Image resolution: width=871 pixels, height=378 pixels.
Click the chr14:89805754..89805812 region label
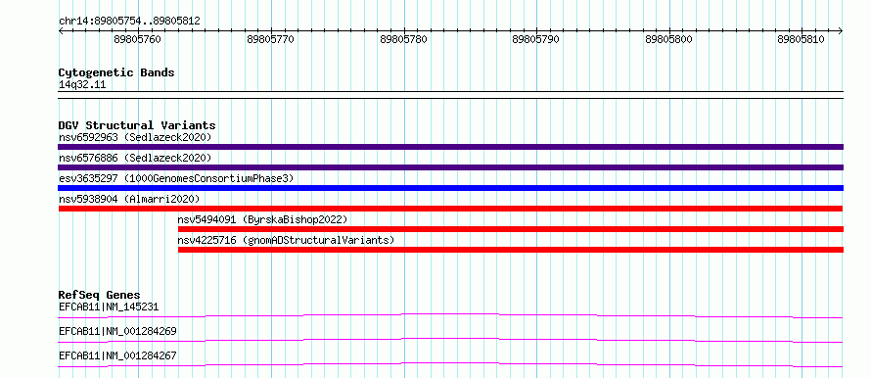[x=129, y=22]
